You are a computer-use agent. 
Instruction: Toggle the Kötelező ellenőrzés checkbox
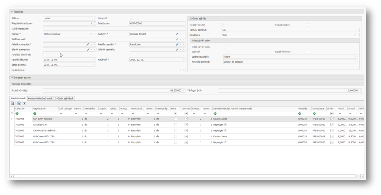click(x=45, y=55)
